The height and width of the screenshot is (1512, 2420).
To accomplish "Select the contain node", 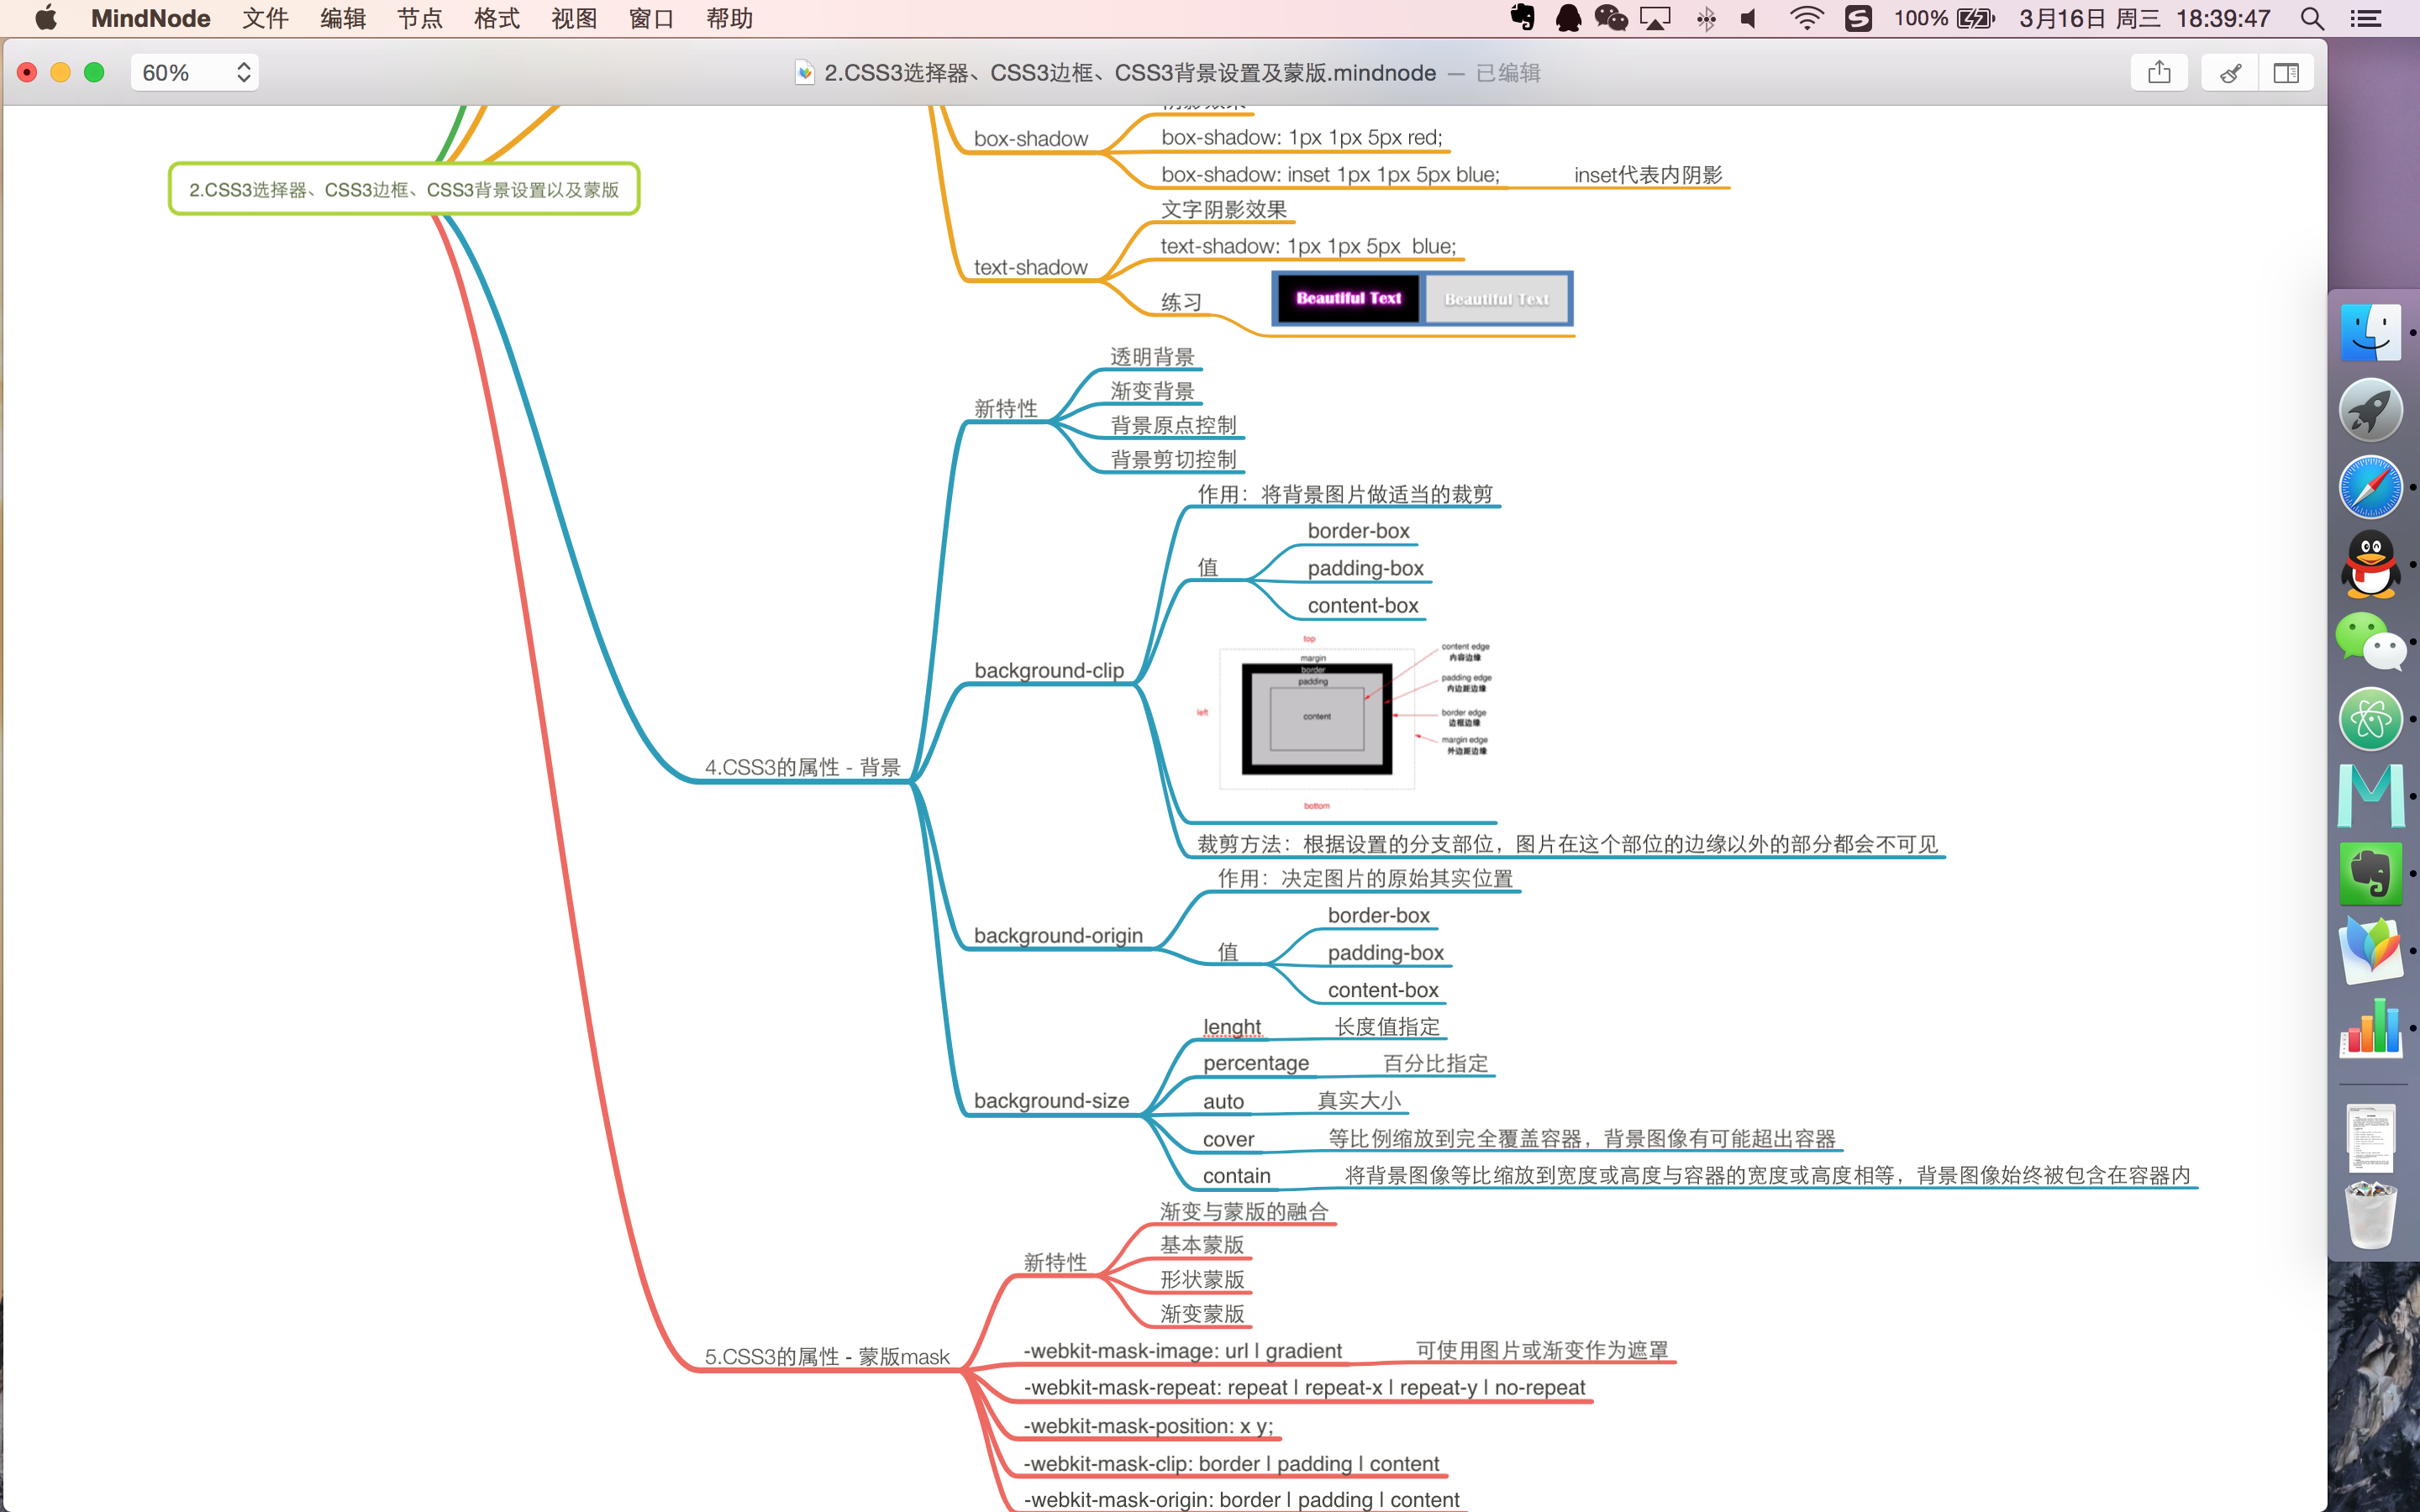I will [x=1237, y=1176].
